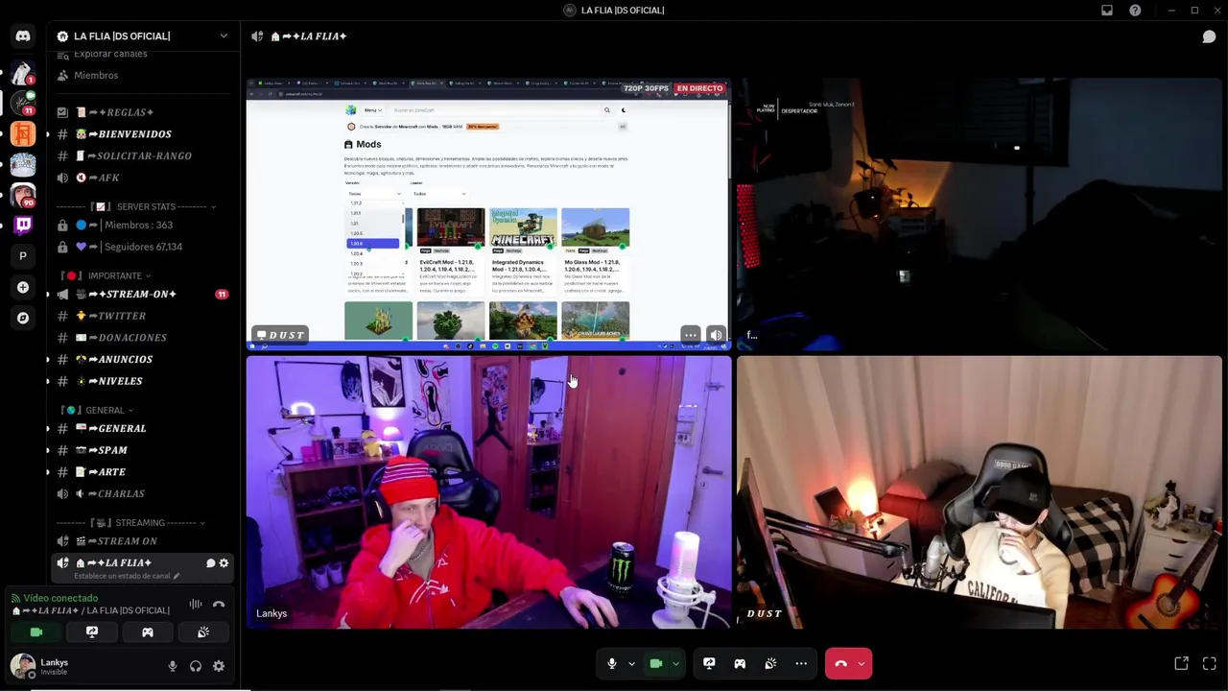Open Help icon in title bar

click(1135, 11)
